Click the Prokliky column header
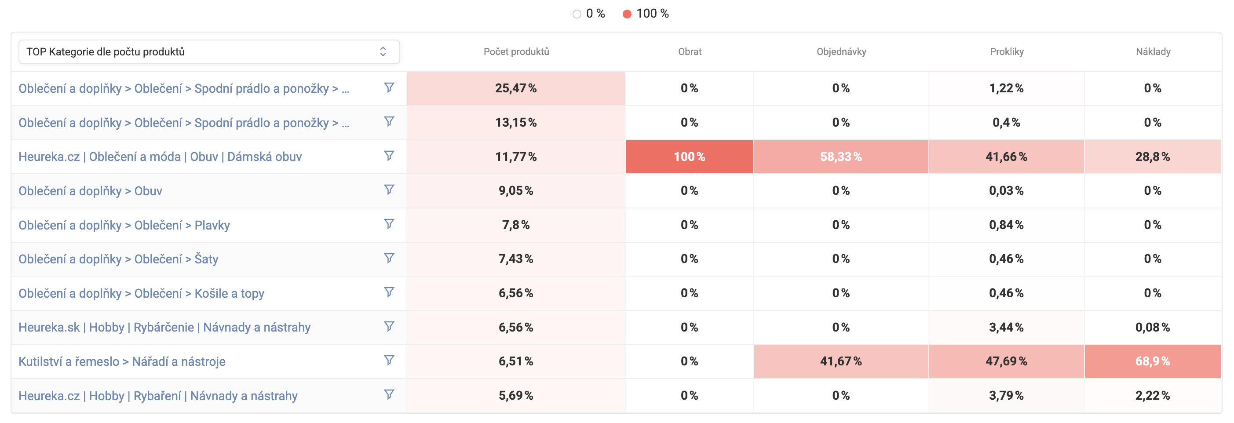 (x=1007, y=52)
